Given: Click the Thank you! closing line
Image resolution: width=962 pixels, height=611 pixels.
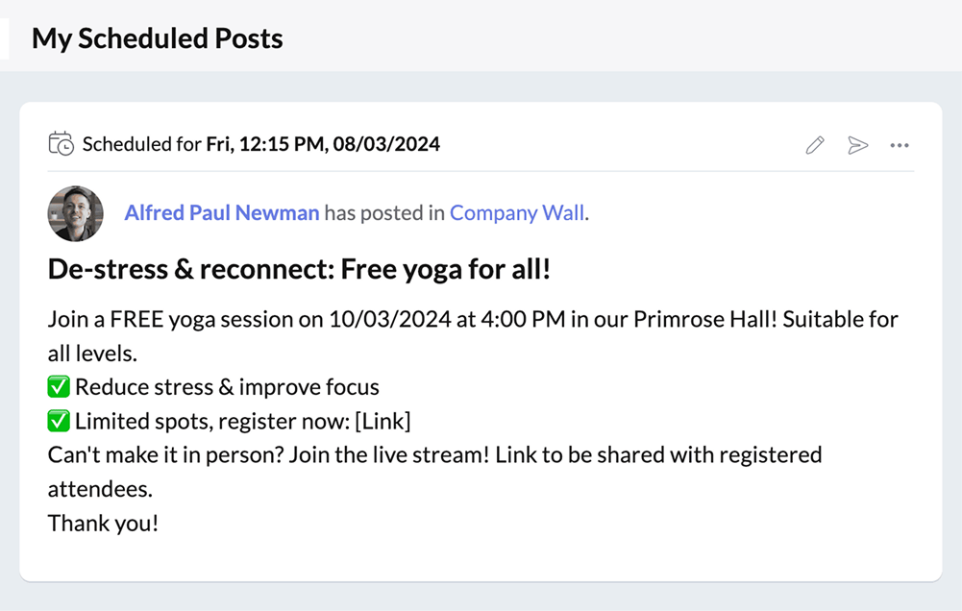Looking at the screenshot, I should [103, 524].
